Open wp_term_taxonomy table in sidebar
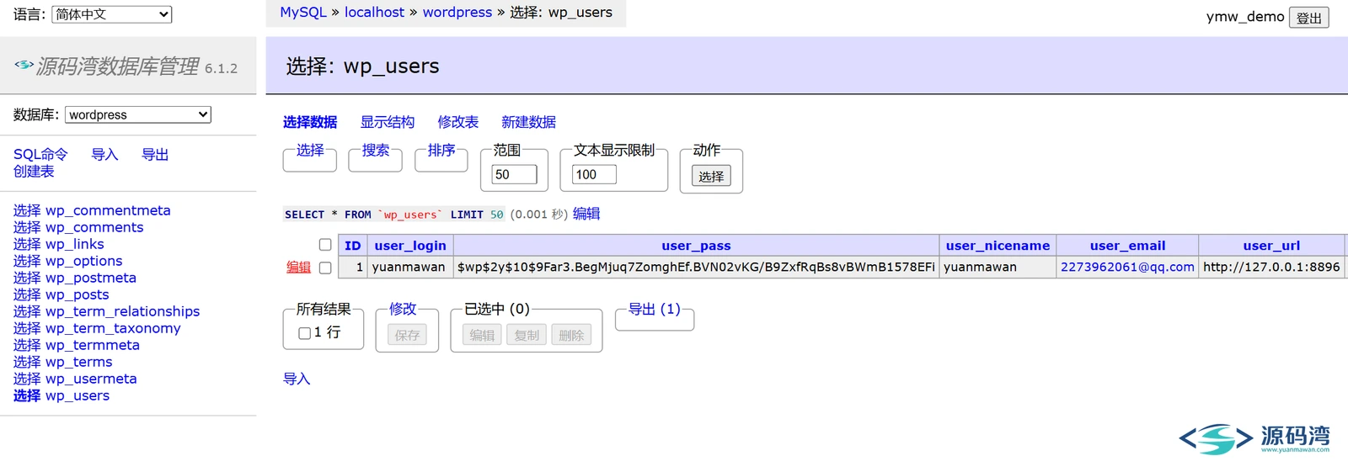The height and width of the screenshot is (472, 1348). tap(113, 328)
